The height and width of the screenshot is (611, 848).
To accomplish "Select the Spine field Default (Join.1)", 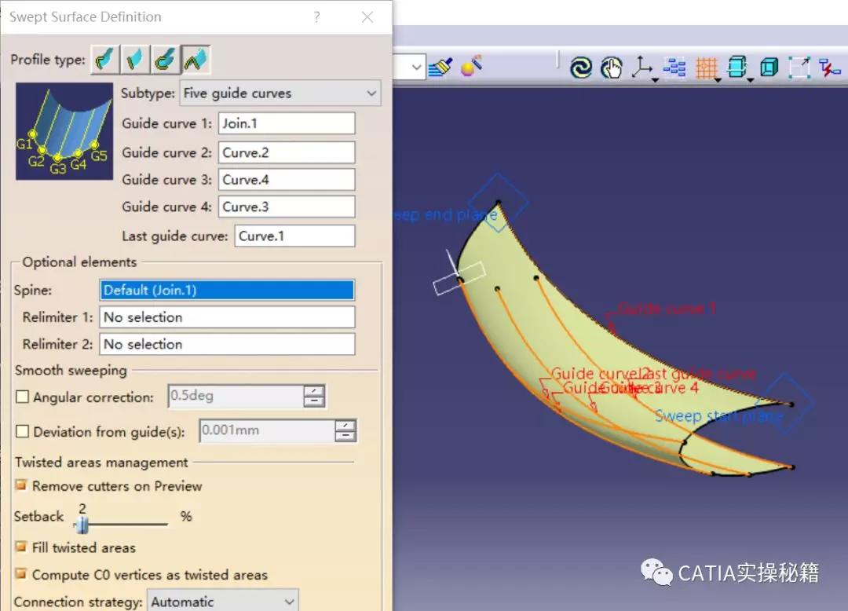I will [x=228, y=291].
